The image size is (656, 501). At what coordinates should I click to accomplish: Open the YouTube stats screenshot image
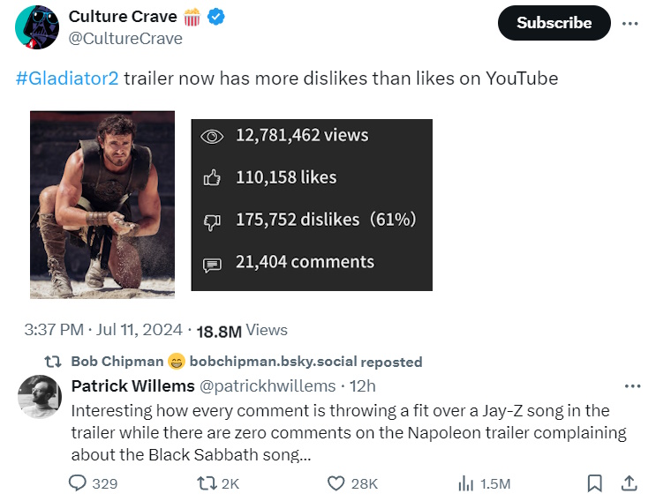312,205
